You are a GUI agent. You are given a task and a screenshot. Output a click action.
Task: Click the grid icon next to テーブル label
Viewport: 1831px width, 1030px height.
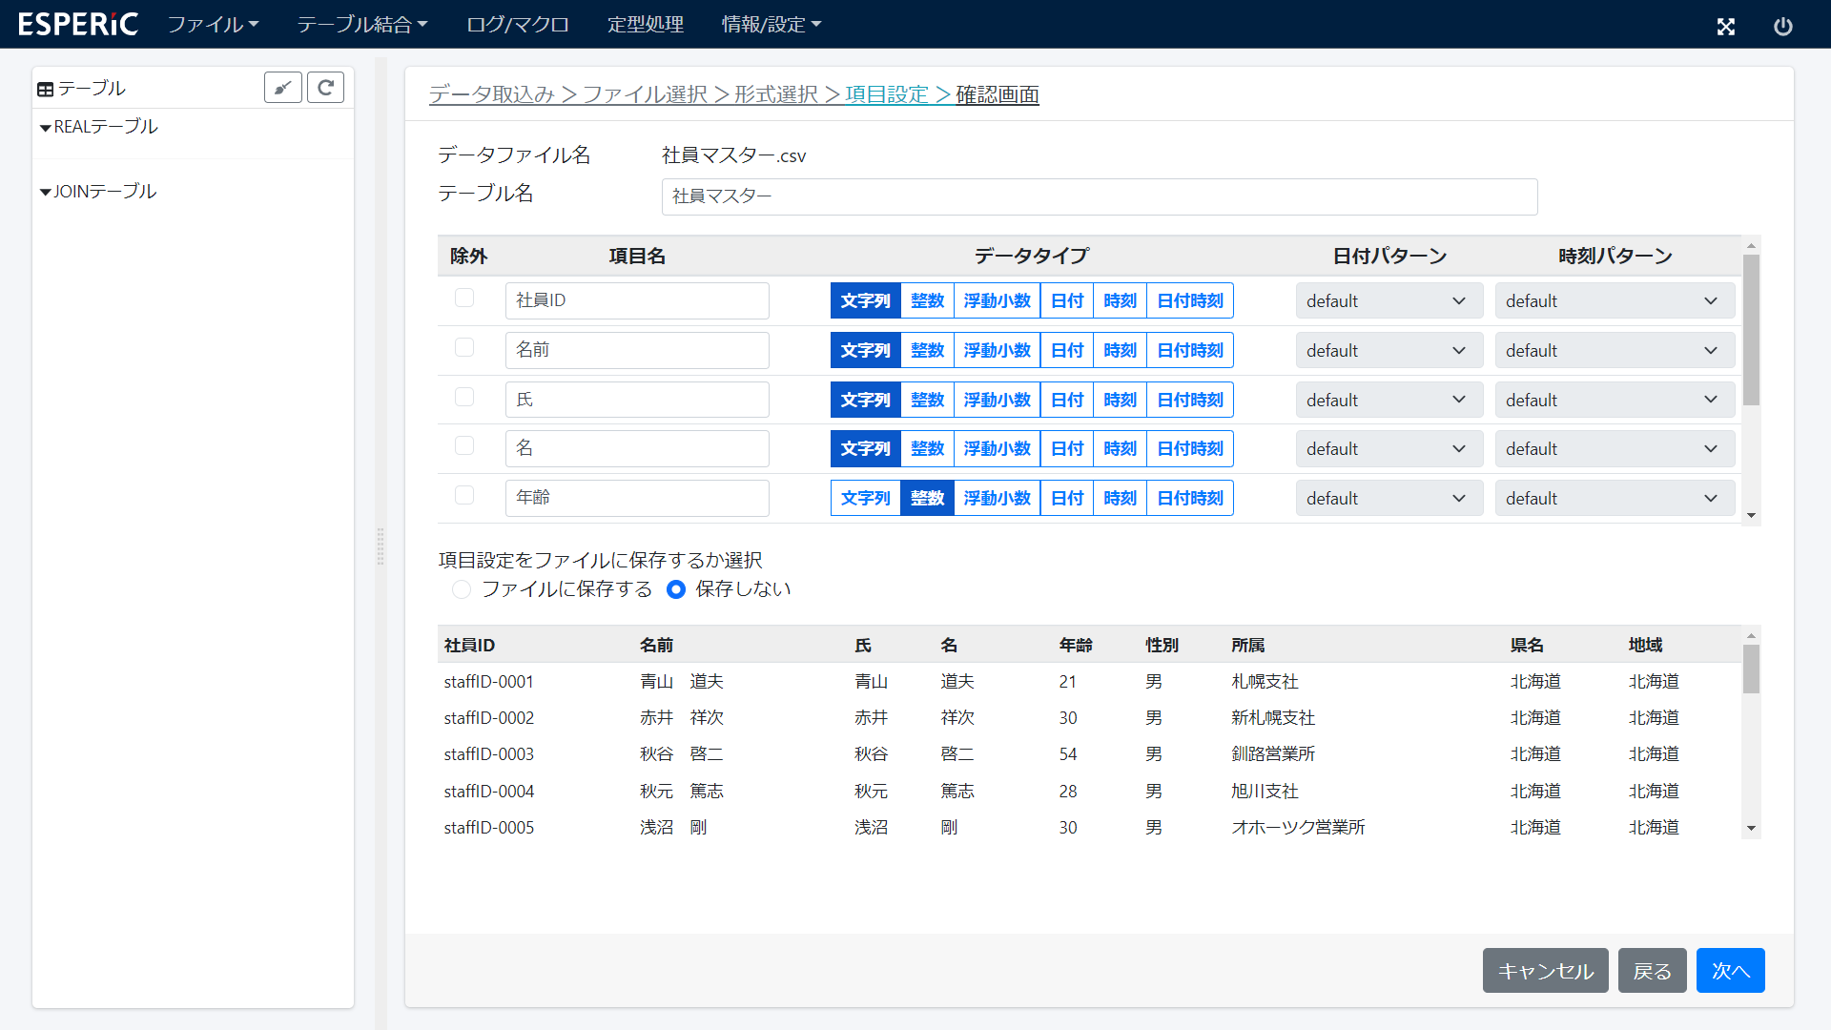pyautogui.click(x=45, y=88)
